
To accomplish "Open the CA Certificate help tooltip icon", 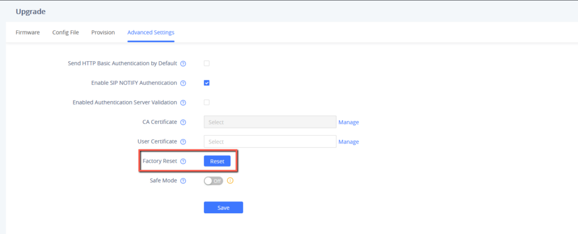I will coord(183,122).
